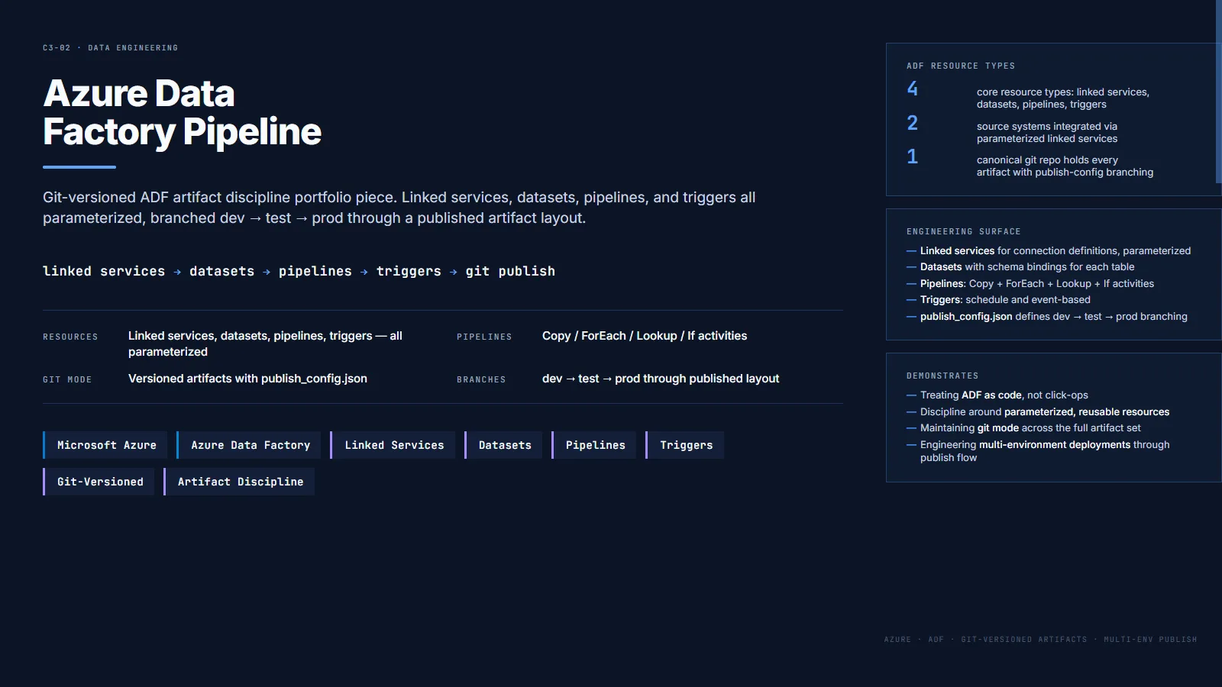Click the 'Azure Data Factory Pipeline' heading
Viewport: 1222px width, 687px height.
[x=182, y=112]
